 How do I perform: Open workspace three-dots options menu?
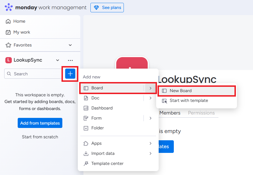tap(70, 60)
